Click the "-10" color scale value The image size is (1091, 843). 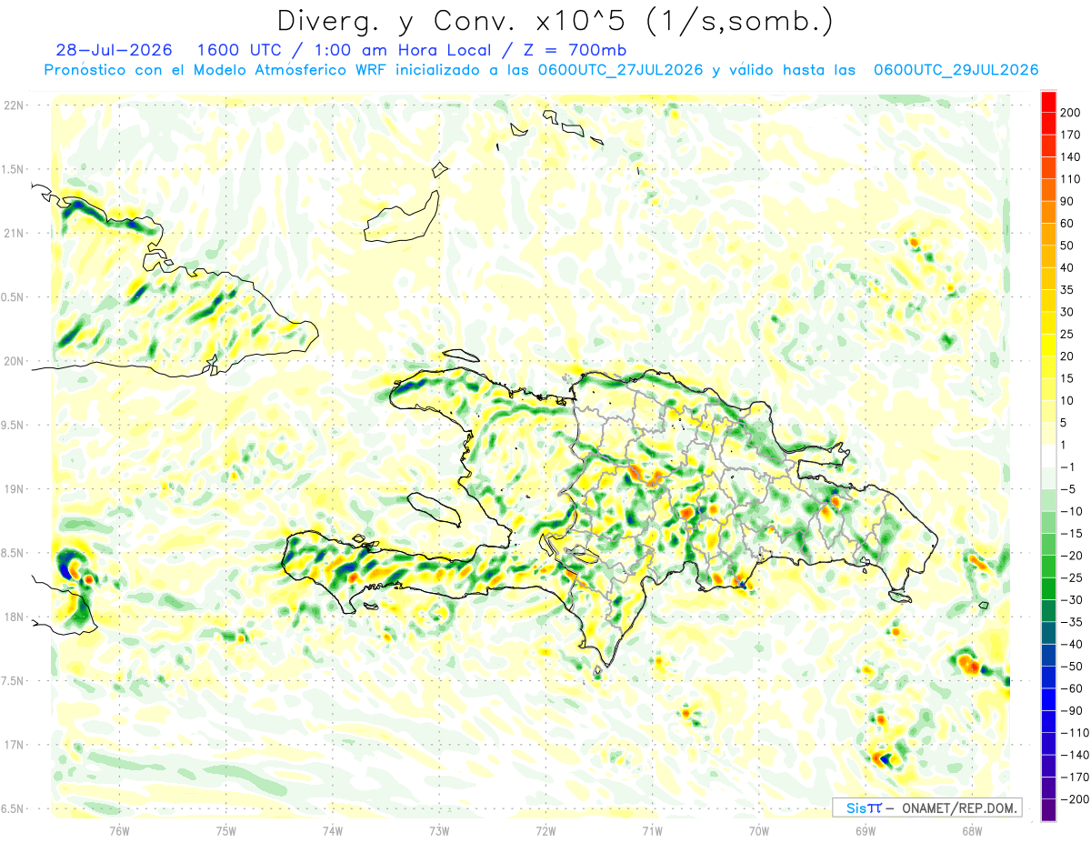coord(1070,512)
